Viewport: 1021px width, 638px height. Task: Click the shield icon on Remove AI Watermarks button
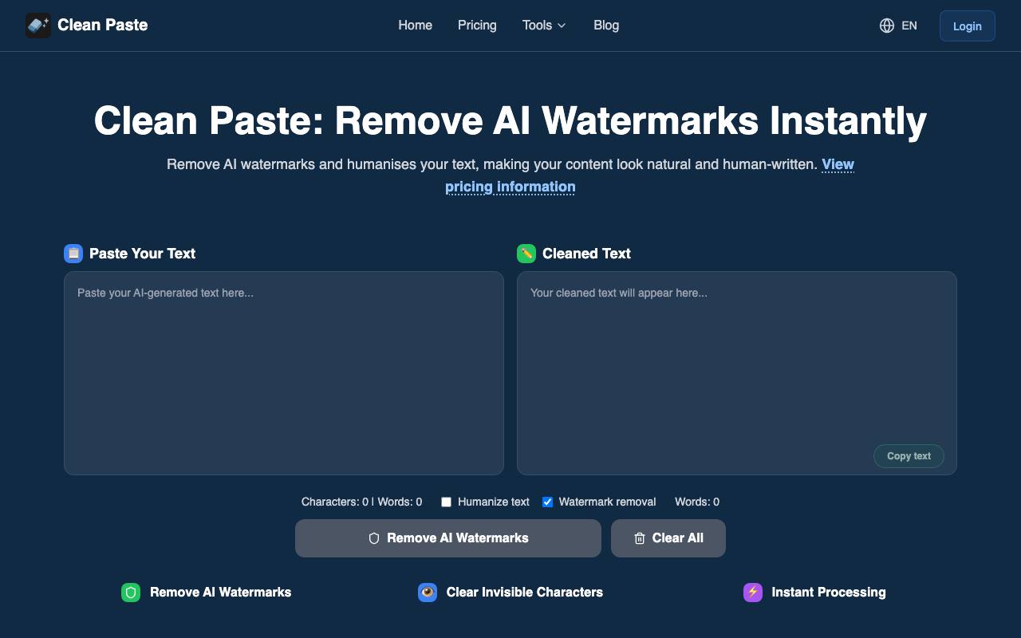[374, 538]
